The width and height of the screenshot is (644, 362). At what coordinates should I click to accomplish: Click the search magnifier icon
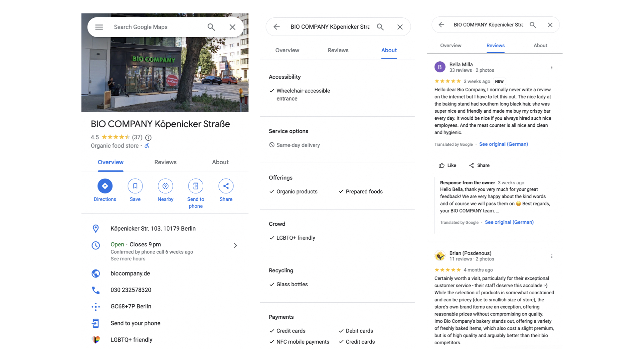tap(211, 27)
